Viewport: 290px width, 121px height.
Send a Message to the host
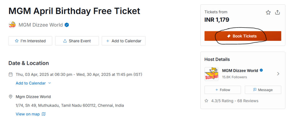[x=263, y=90]
